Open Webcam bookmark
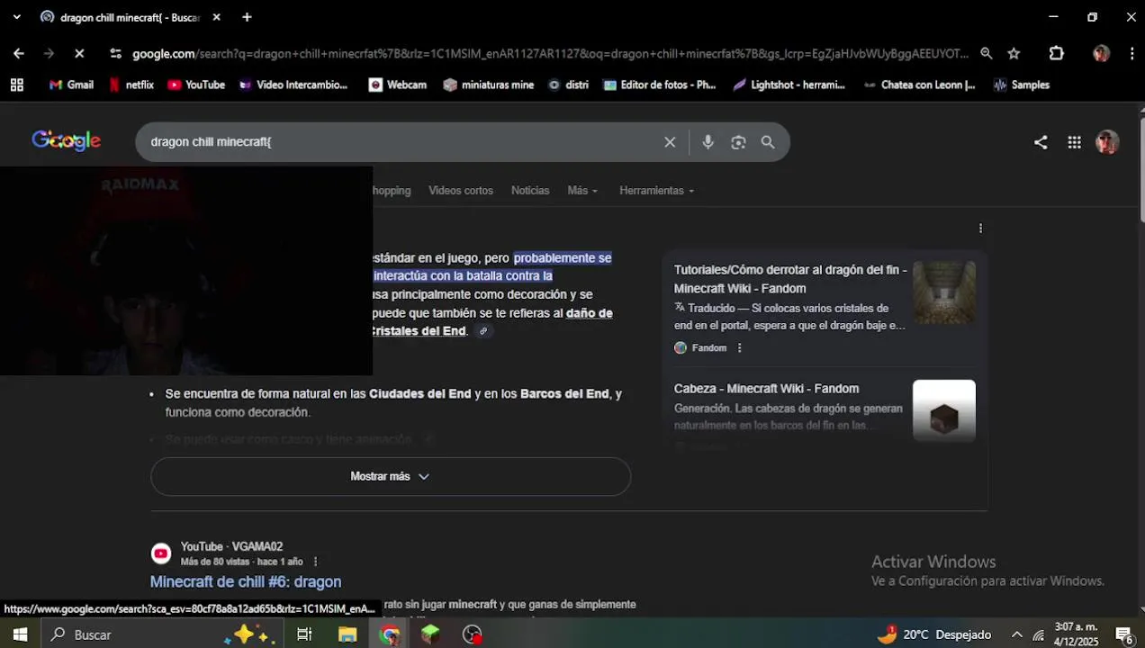 398,85
